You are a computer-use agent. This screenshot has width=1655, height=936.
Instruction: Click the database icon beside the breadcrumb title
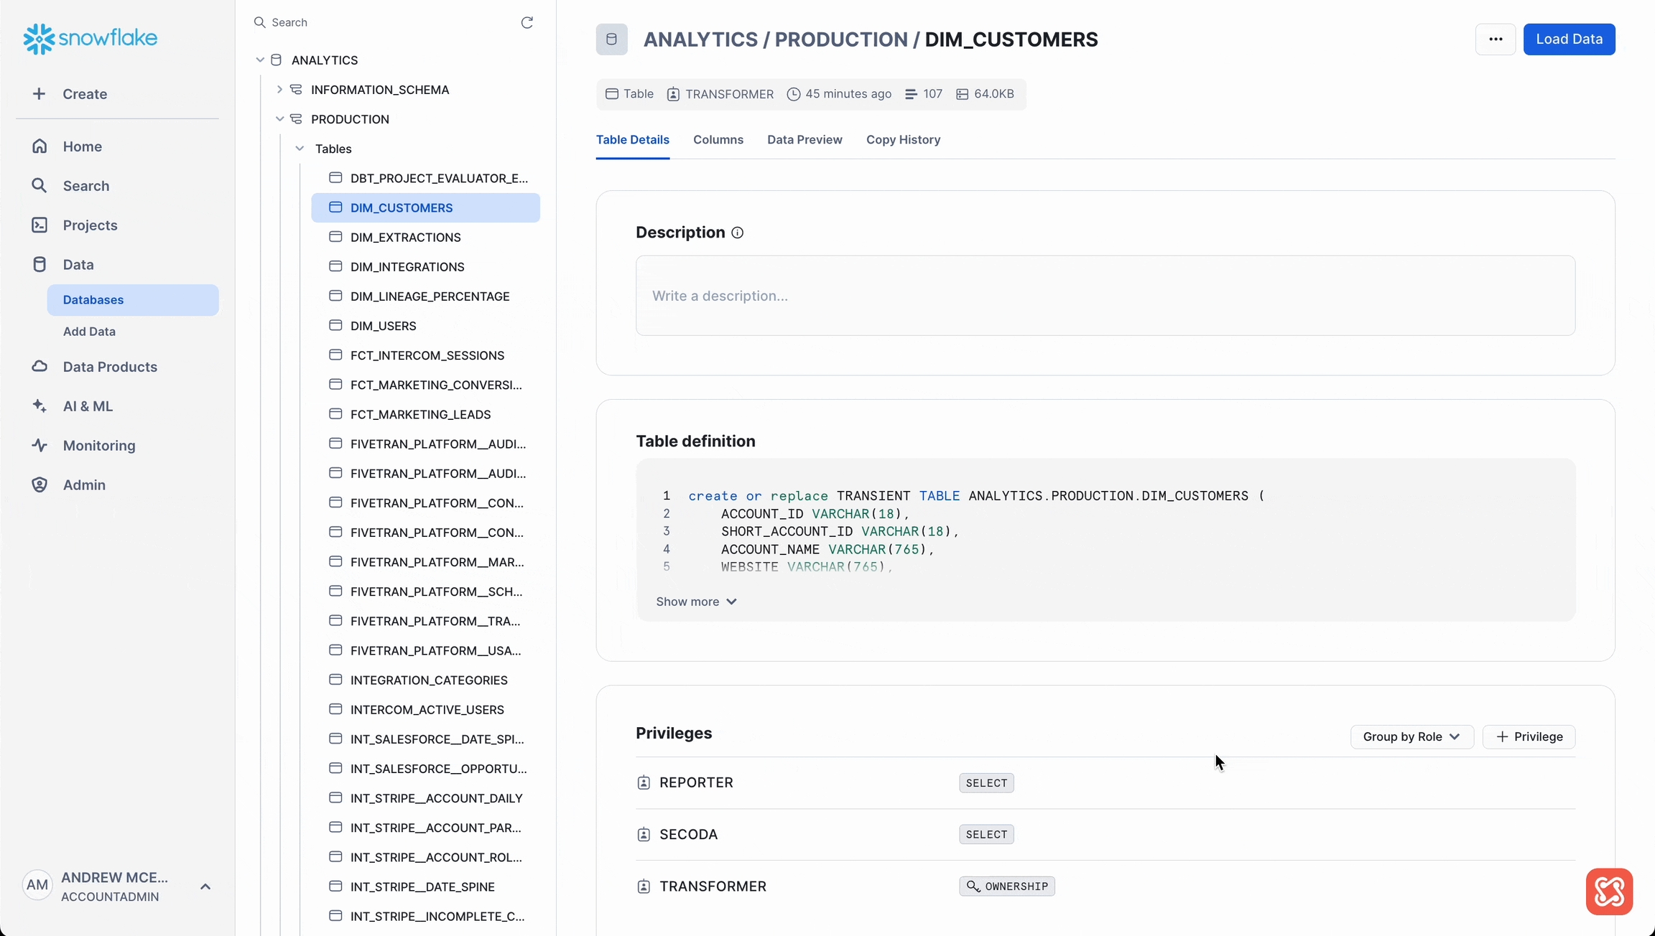pyautogui.click(x=611, y=39)
